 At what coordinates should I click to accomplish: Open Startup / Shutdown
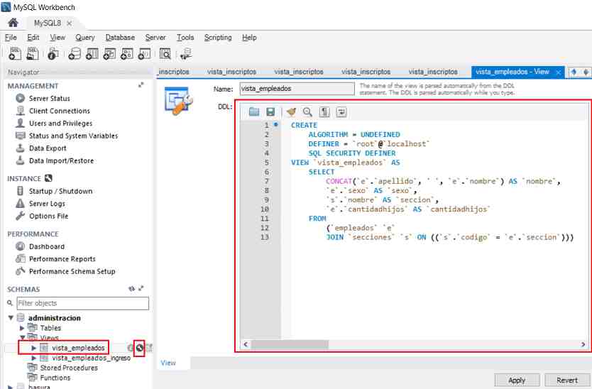(x=60, y=191)
